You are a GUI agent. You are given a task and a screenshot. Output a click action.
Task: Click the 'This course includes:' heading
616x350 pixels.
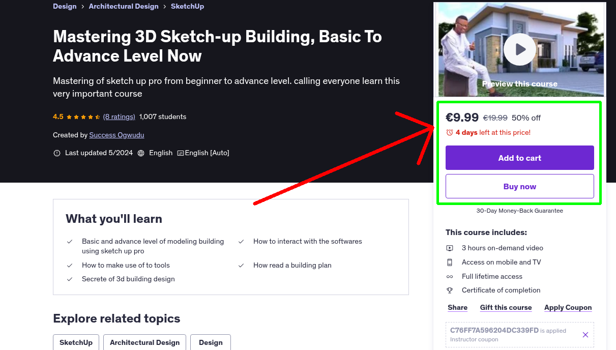point(486,232)
